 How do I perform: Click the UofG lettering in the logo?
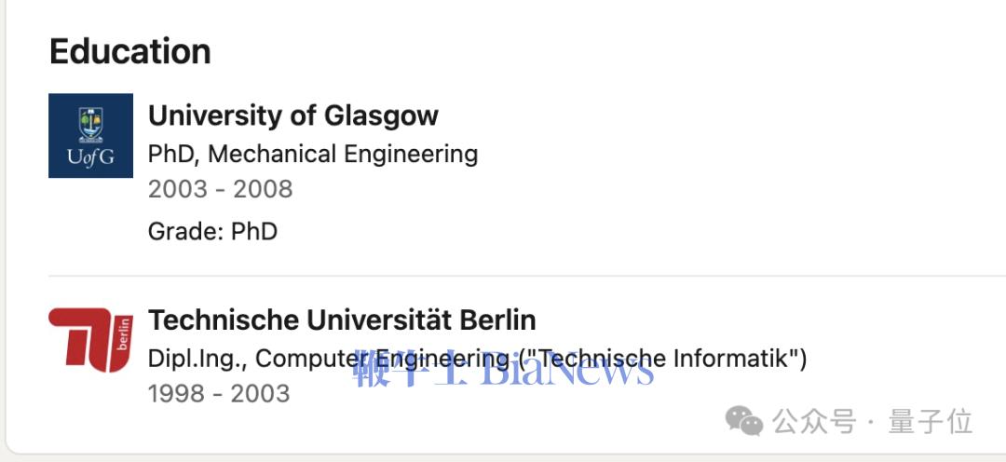(90, 157)
